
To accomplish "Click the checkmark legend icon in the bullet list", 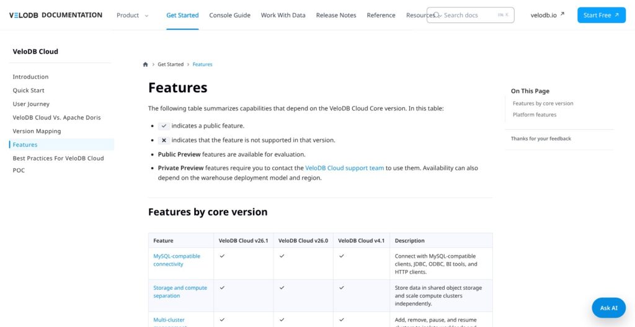I will click(164, 126).
